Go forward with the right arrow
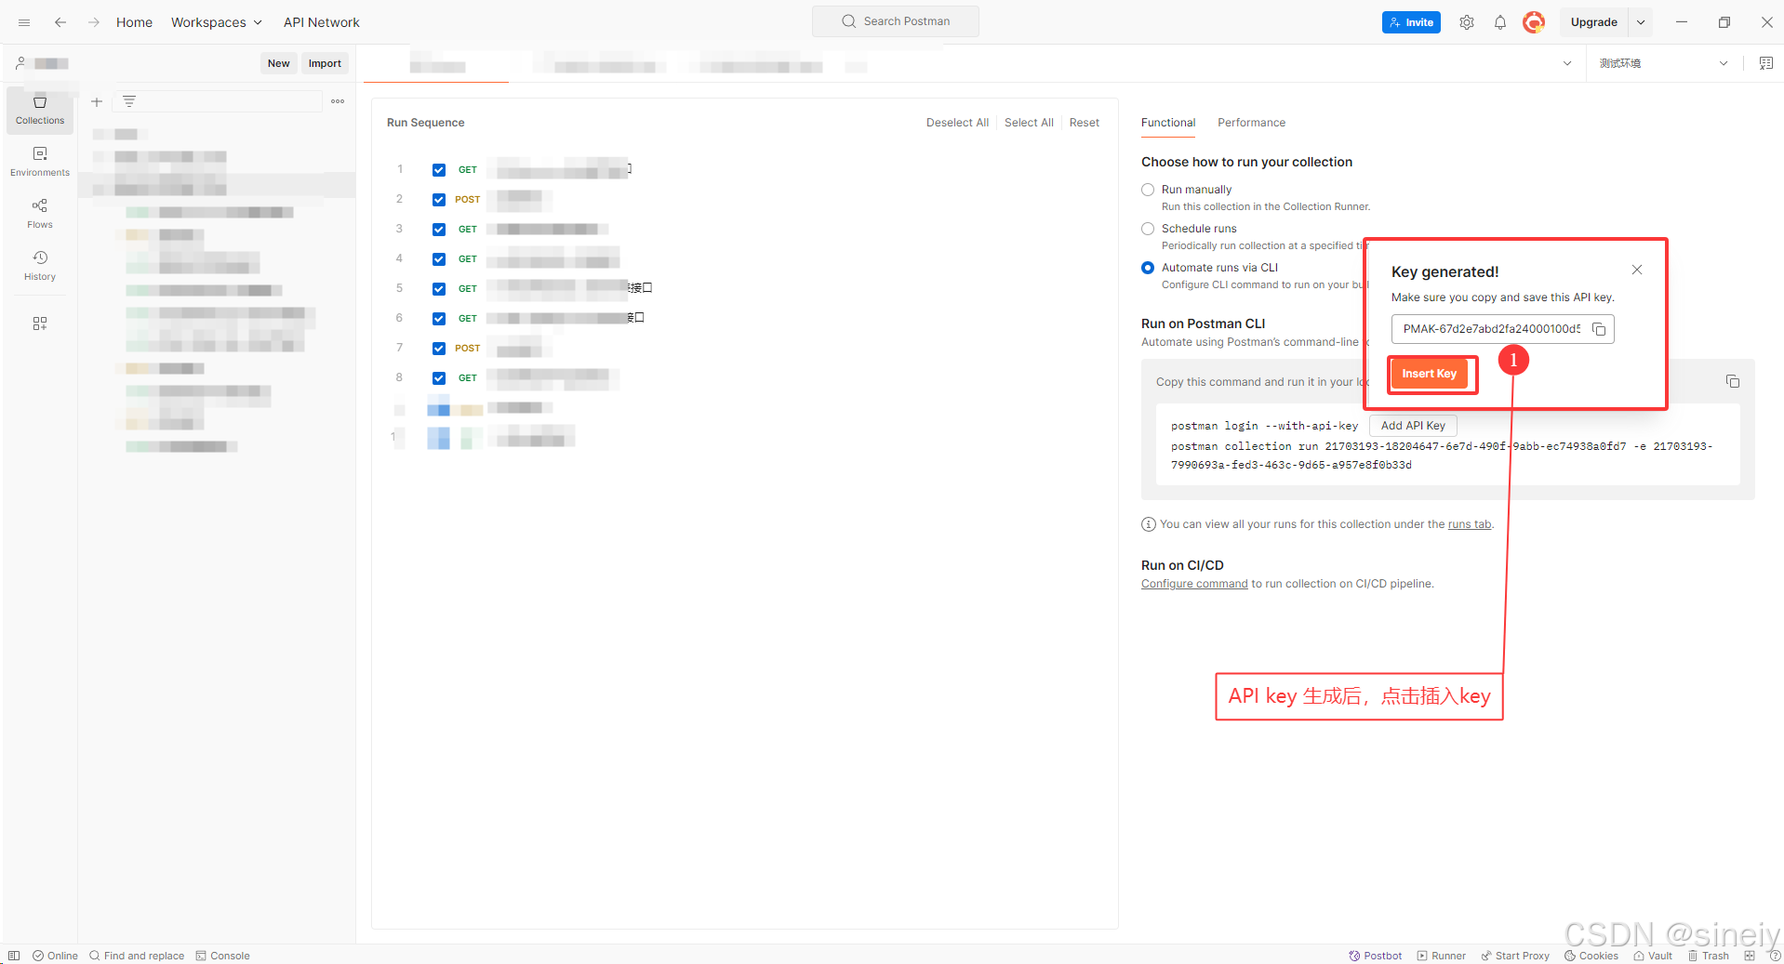This screenshot has width=1784, height=964. click(93, 22)
